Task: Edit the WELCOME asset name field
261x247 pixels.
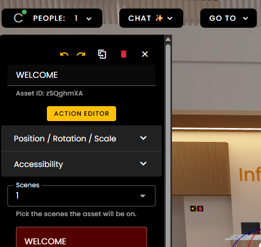Action: pyautogui.click(x=81, y=75)
